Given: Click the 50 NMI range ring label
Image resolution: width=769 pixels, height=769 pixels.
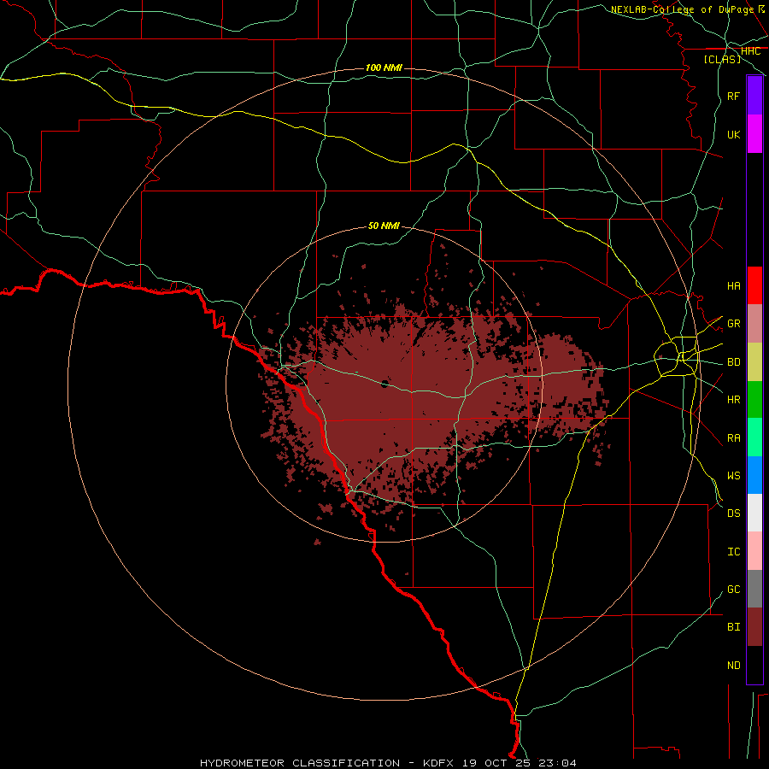Looking at the screenshot, I should [x=384, y=226].
